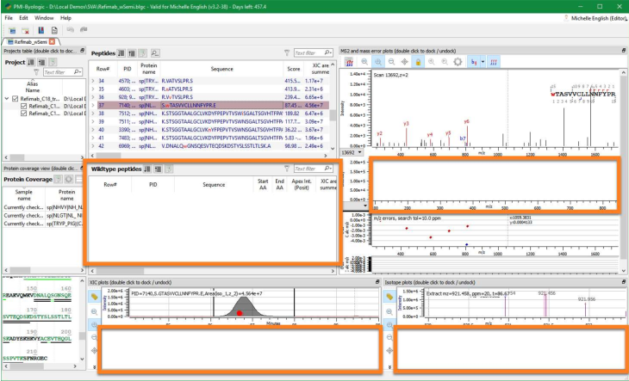Switch to the Refimab_wSemi tab
Screen dimensions: 629x381
(x=30, y=41)
